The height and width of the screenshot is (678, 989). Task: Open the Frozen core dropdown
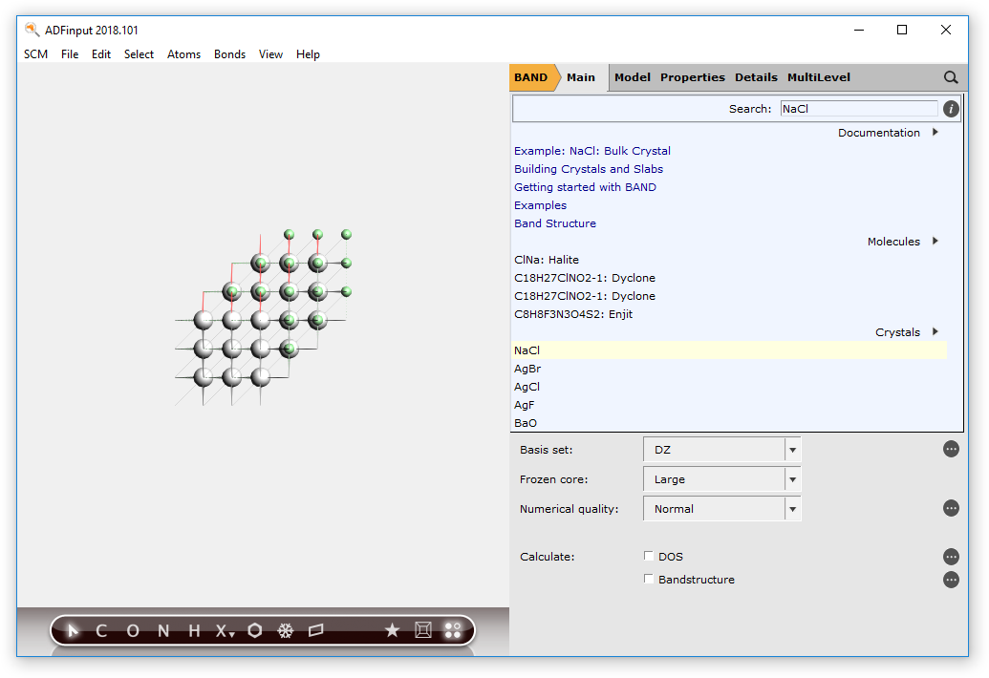pos(722,479)
